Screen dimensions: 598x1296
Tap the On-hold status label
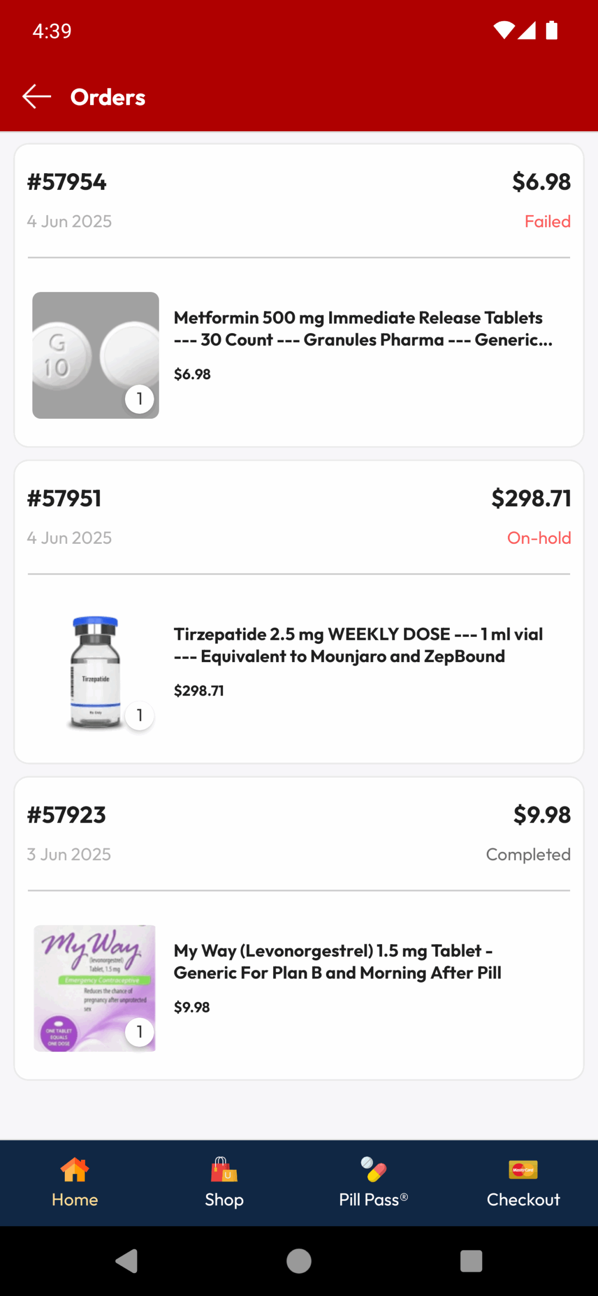coord(539,538)
